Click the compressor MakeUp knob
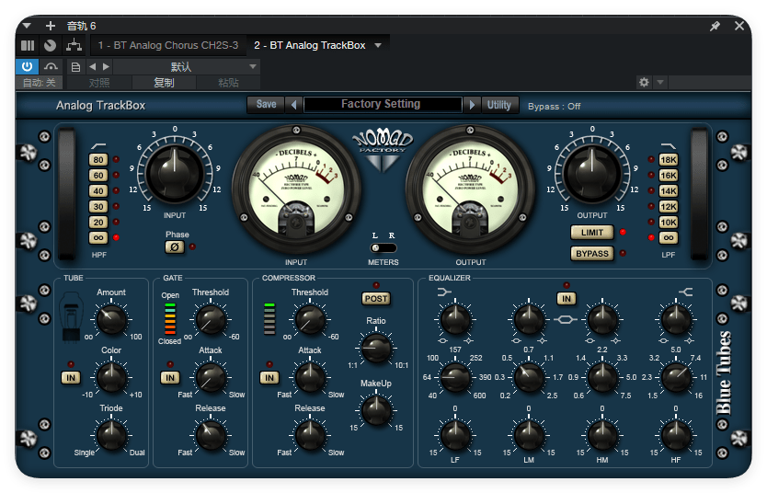 [x=376, y=410]
